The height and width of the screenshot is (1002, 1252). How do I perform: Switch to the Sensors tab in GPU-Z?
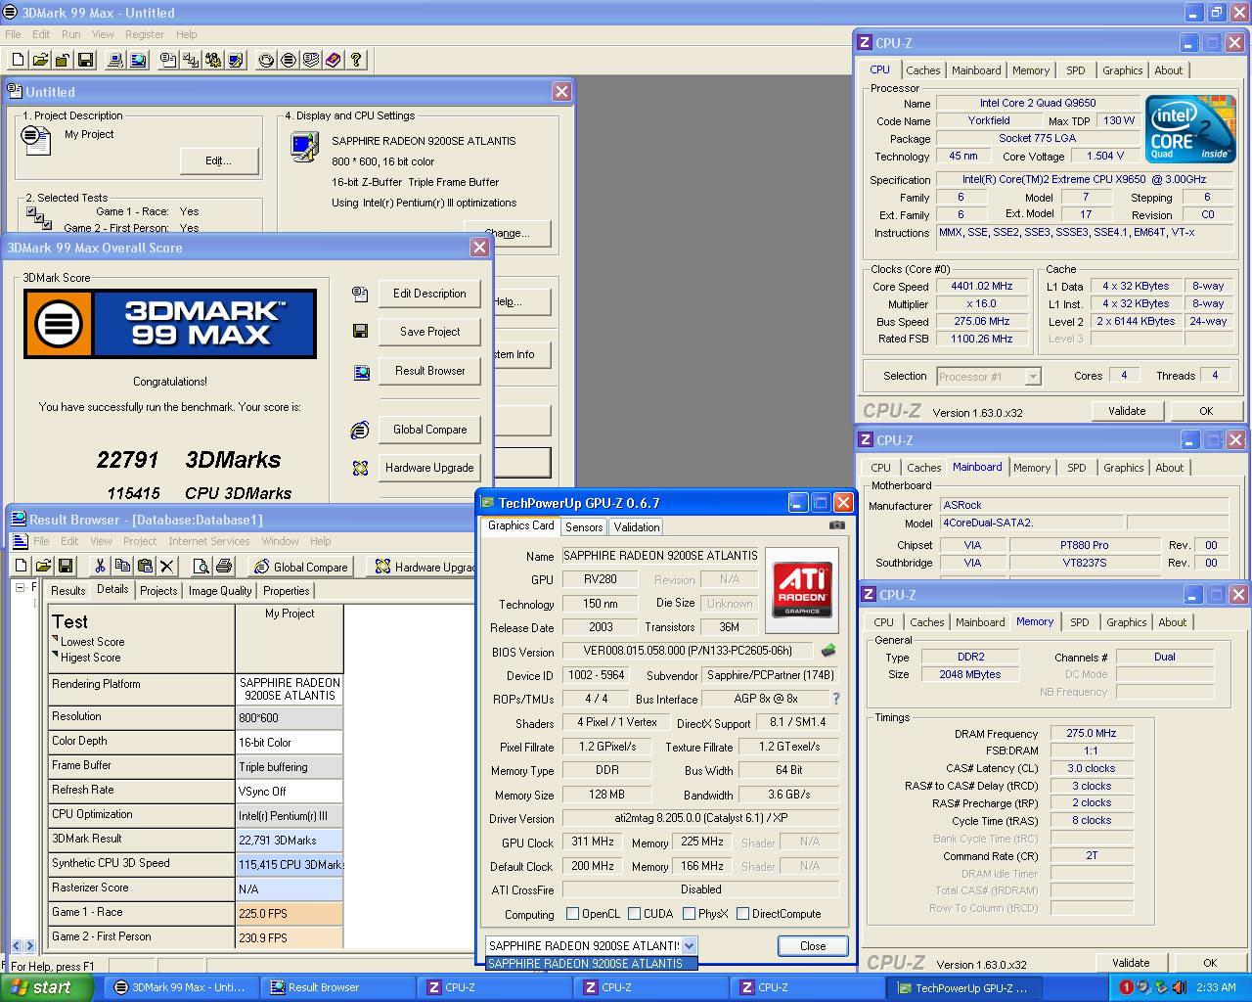tap(584, 527)
